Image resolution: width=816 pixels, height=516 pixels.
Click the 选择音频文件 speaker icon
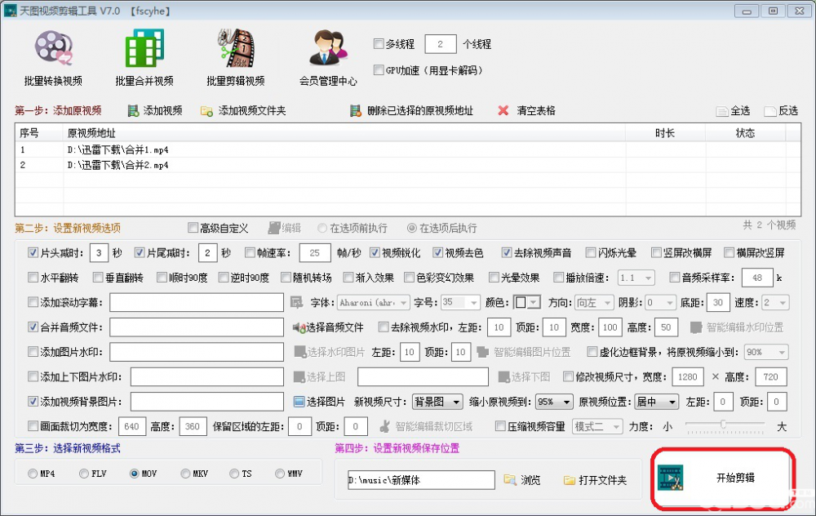pyautogui.click(x=299, y=327)
